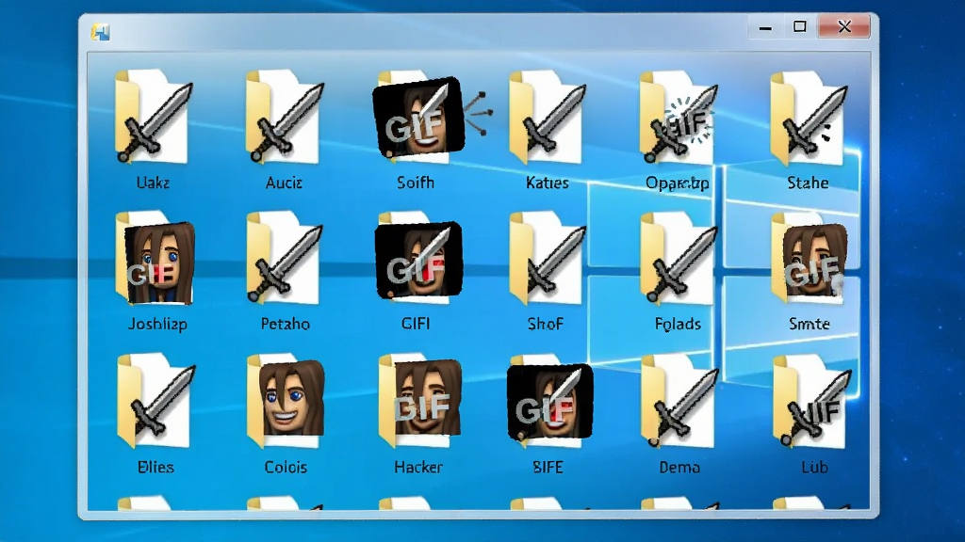Screen dimensions: 965x542
Task: Select the Soifh GIF icon
Action: [x=418, y=117]
